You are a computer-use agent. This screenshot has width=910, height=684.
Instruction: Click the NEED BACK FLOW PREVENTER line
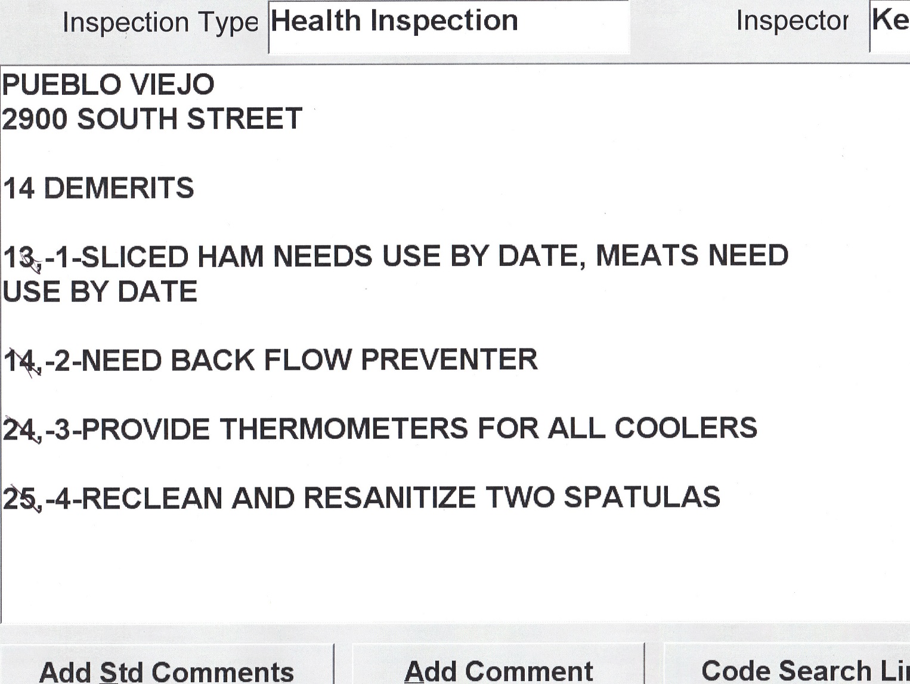[309, 361]
